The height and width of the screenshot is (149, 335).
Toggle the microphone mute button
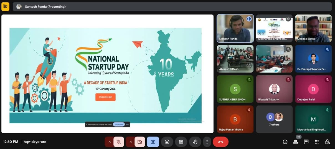point(119,142)
